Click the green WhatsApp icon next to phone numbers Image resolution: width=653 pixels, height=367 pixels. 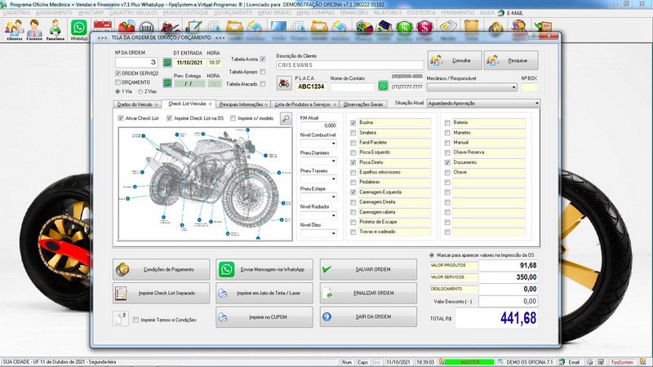tap(383, 86)
